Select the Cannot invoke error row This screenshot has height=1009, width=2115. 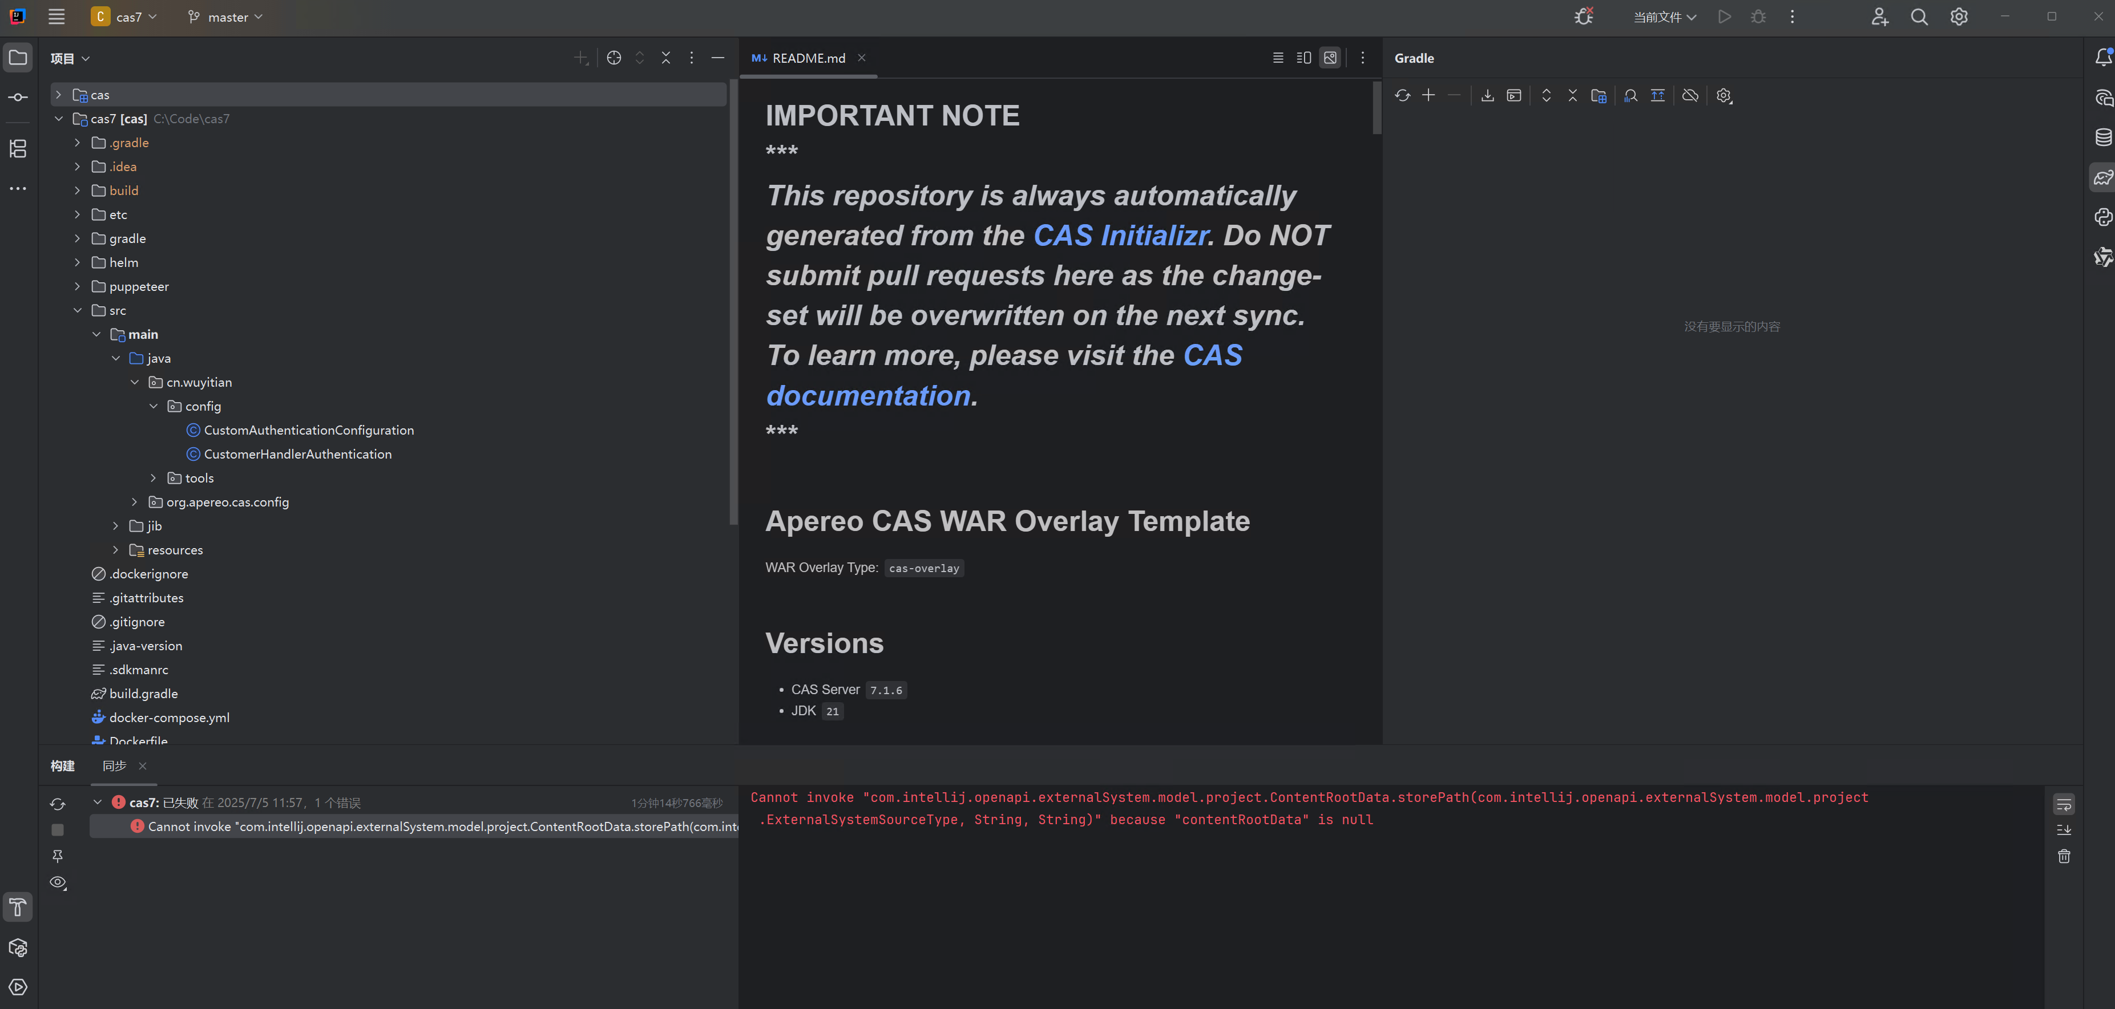click(x=414, y=826)
